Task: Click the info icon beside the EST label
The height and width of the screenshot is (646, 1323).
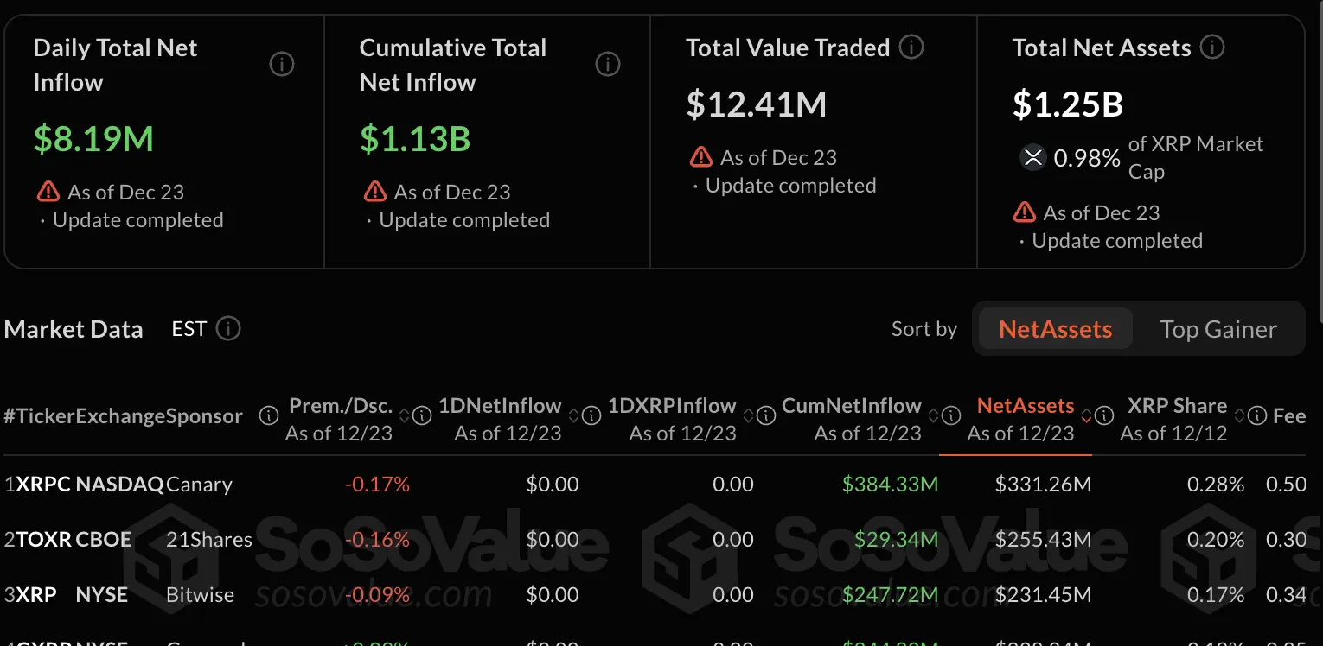Action: pyautogui.click(x=227, y=328)
